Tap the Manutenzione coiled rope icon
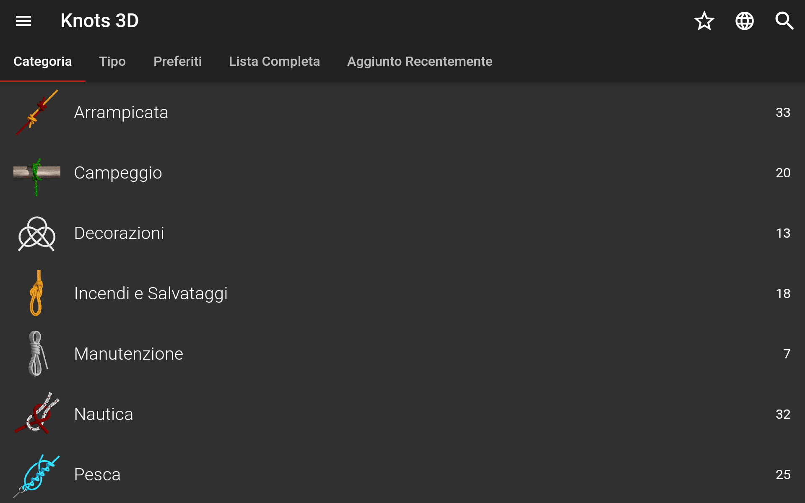Screen dimensions: 805x503 coord(37,354)
